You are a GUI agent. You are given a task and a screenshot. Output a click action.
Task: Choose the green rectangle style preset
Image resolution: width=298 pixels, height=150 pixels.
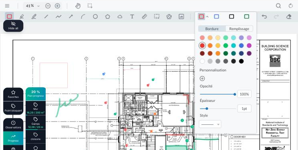[x=246, y=16]
